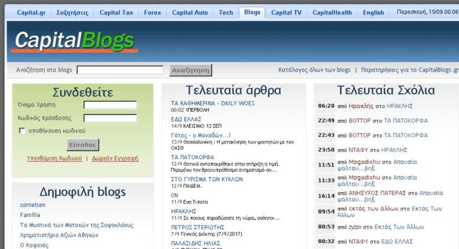Open εκτός των άλλων commenter link

(373, 209)
